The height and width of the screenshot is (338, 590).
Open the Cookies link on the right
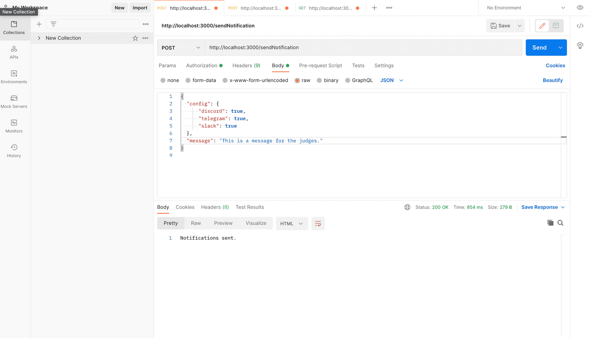(555, 65)
